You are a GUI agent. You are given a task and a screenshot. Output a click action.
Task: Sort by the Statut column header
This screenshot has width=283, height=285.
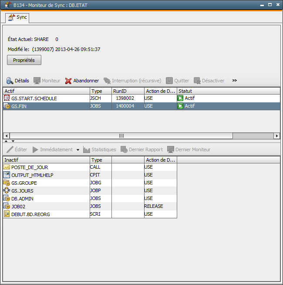[228, 91]
